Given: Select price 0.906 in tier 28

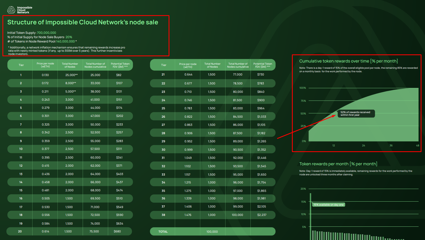Looking at the screenshot, I should [x=188, y=133].
